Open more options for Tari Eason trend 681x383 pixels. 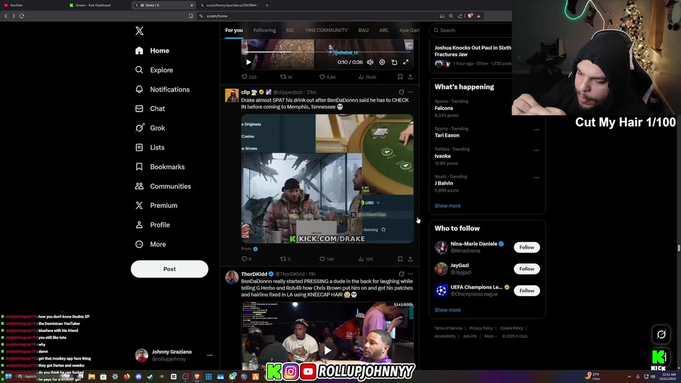(x=536, y=129)
